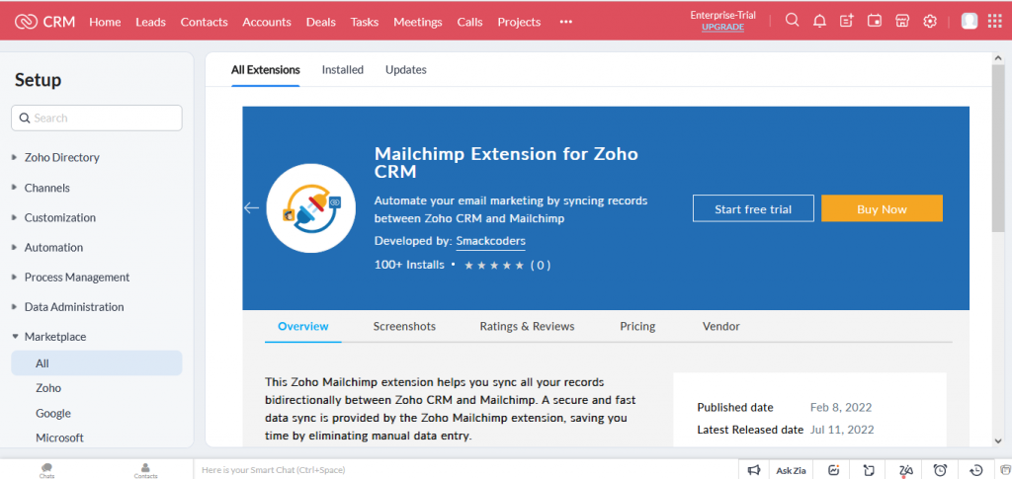
Task: Open the notifications bell
Action: click(x=819, y=22)
